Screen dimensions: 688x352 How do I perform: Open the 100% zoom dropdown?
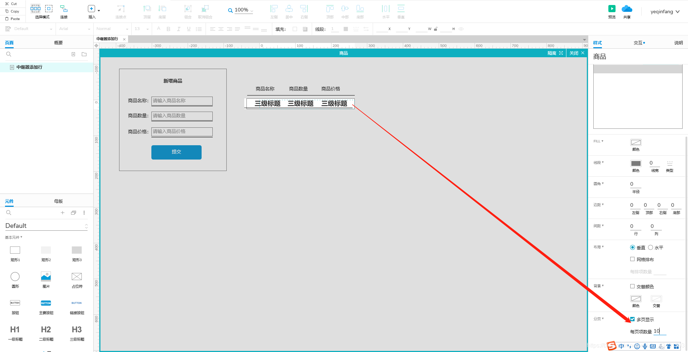point(251,11)
